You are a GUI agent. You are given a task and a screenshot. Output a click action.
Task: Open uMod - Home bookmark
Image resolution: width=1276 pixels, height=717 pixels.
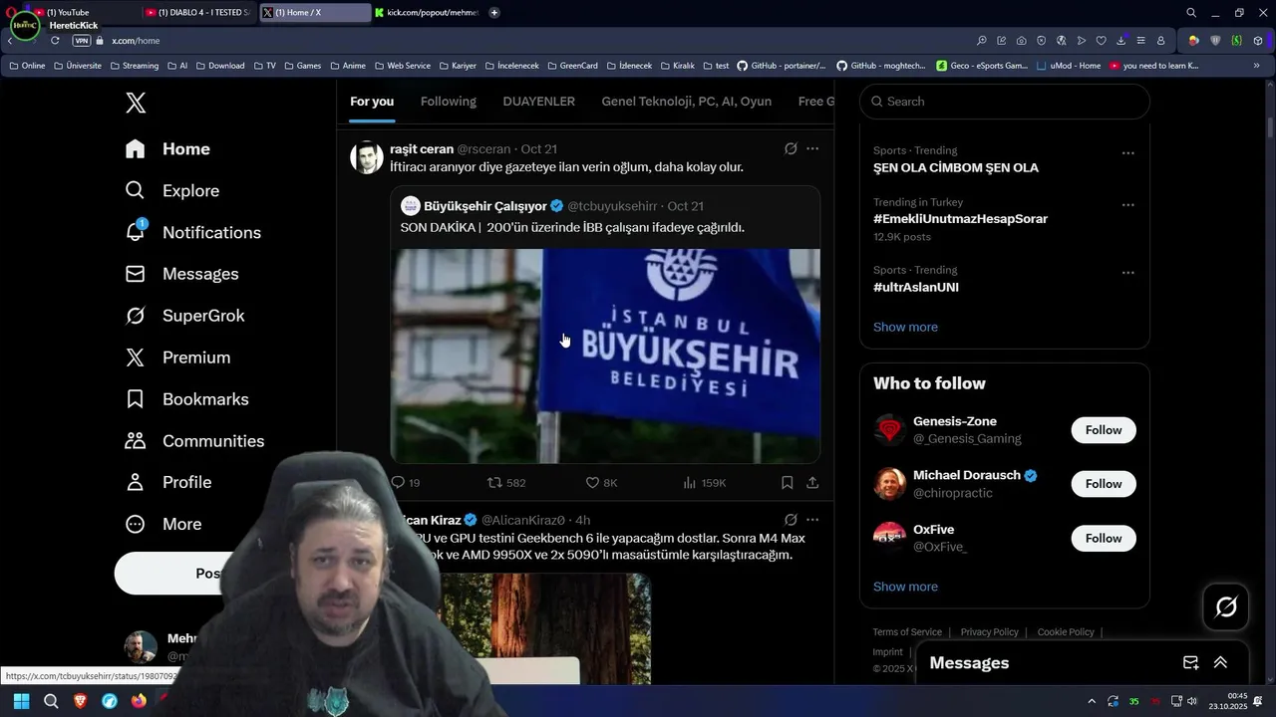coord(1069,66)
